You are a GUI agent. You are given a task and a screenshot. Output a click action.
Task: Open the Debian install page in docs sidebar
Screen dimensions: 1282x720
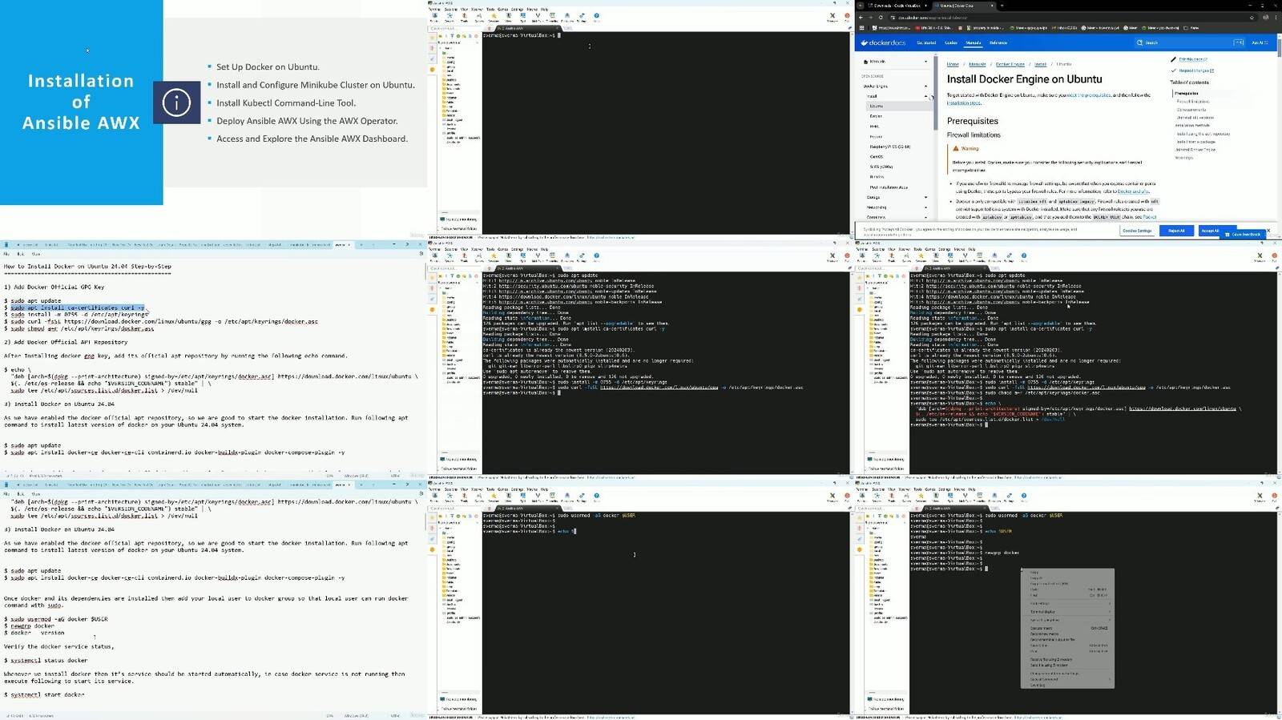[876, 116]
